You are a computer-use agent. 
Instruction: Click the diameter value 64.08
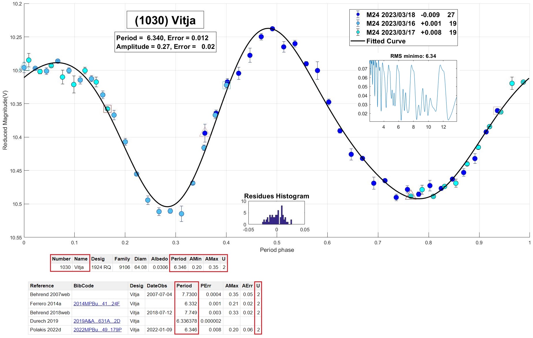coord(141,267)
